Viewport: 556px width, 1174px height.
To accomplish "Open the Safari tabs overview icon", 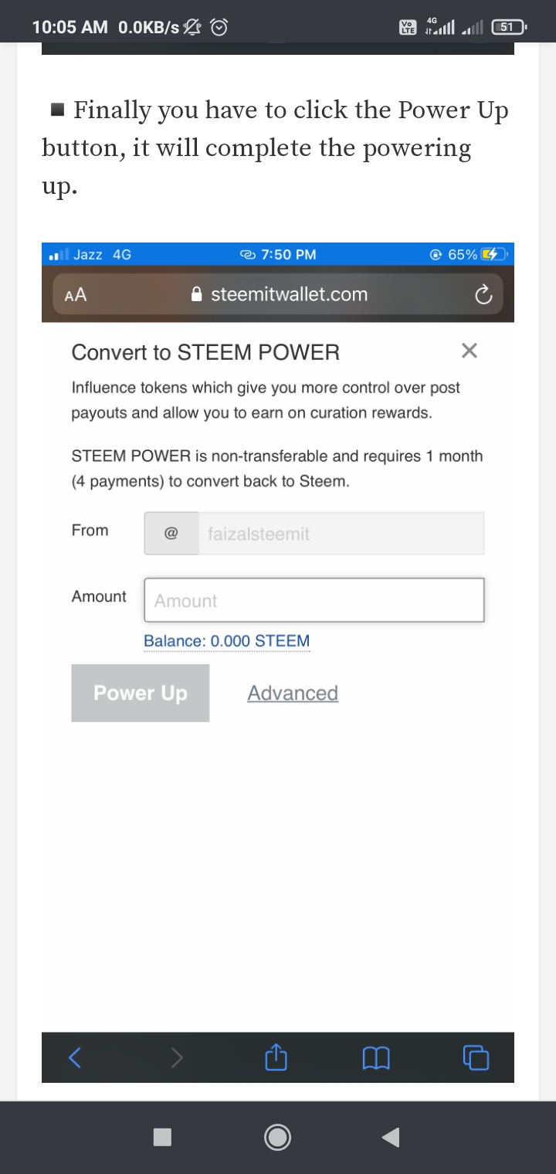I will coord(476,1057).
